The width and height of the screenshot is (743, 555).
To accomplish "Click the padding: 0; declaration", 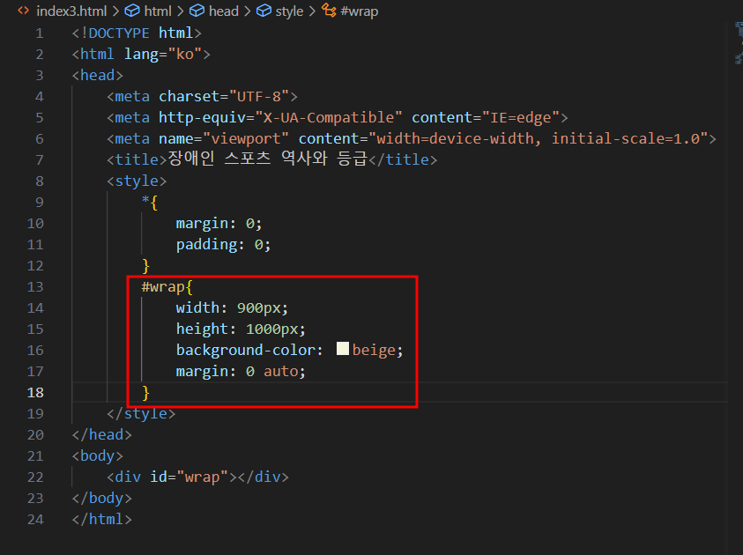I will pos(224,245).
